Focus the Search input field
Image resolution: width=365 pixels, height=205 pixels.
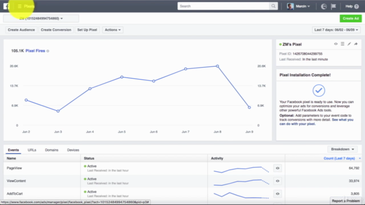coord(223,6)
